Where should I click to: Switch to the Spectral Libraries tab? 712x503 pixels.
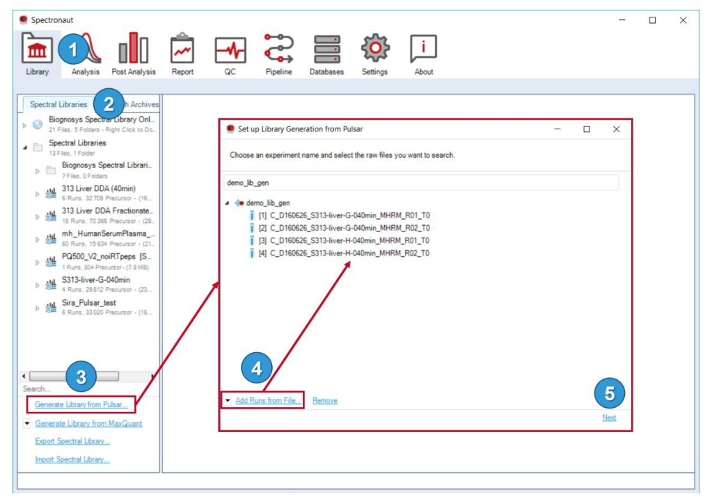[58, 104]
